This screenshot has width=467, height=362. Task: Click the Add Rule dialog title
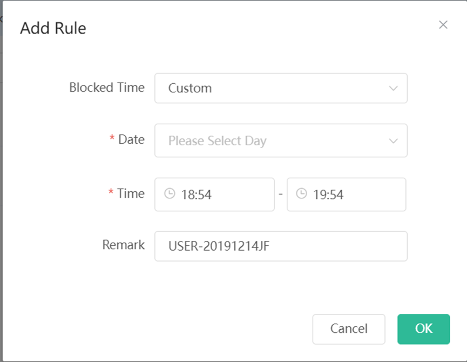point(53,28)
